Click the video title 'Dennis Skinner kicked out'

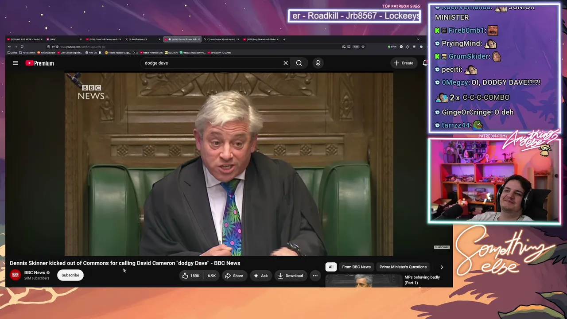click(125, 263)
